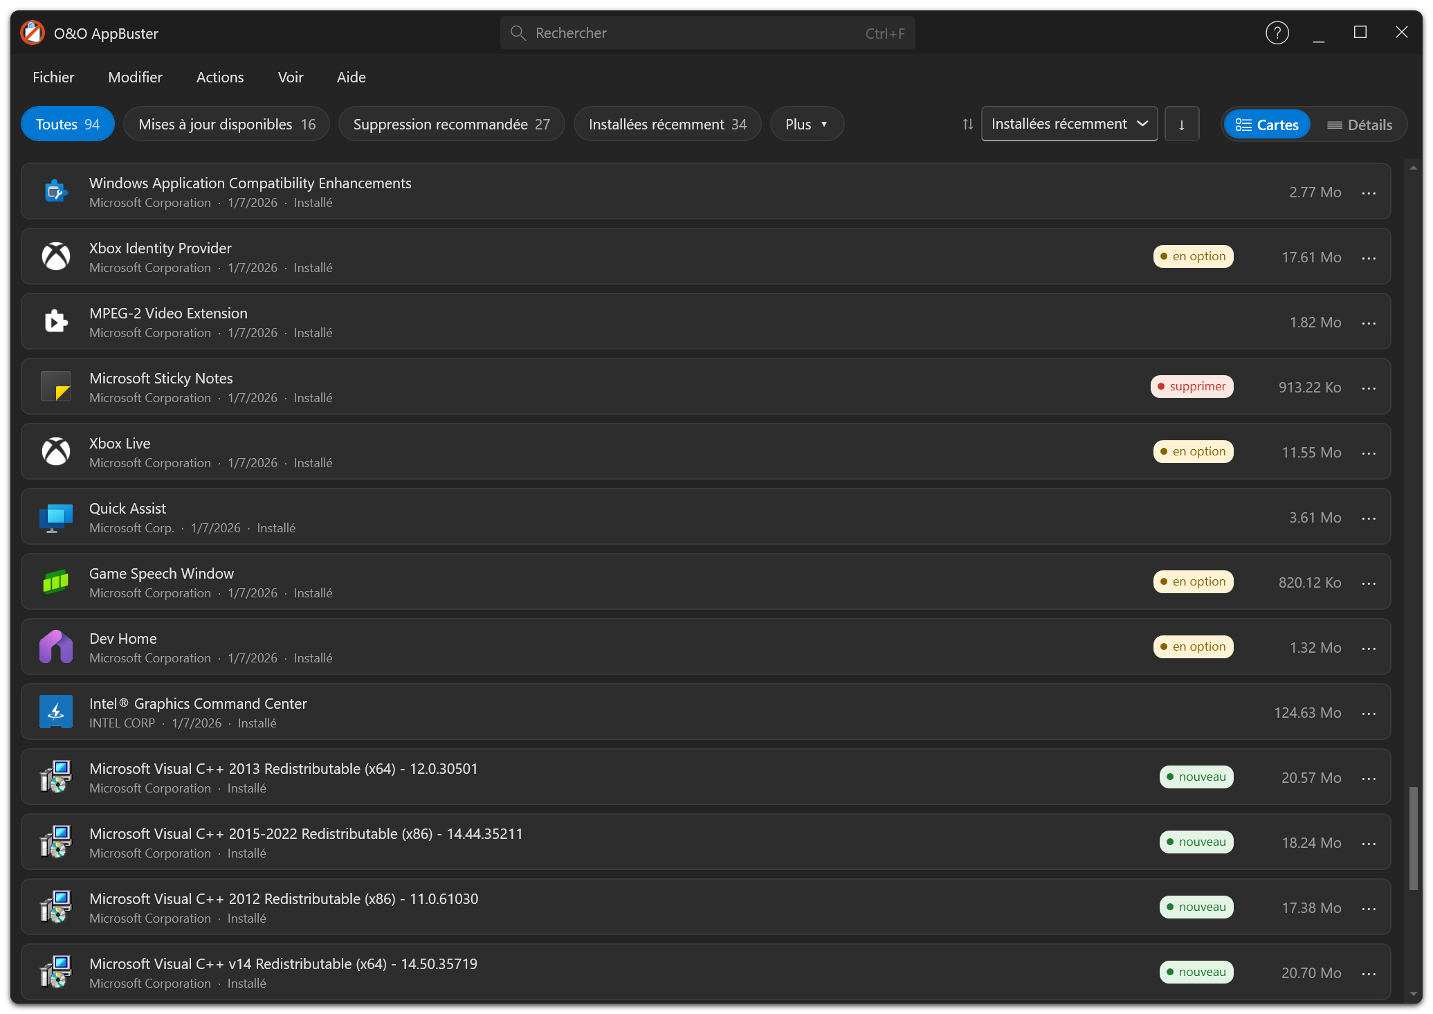Screen dimensions: 1433x1014
Task: Open more options for Visual C++ v14 x64
Action: pyautogui.click(x=1369, y=973)
